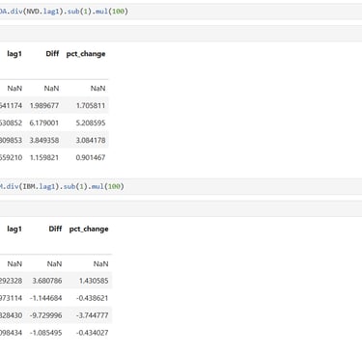
Task: Select the Diff header in the IBM table
Action: (x=55, y=229)
